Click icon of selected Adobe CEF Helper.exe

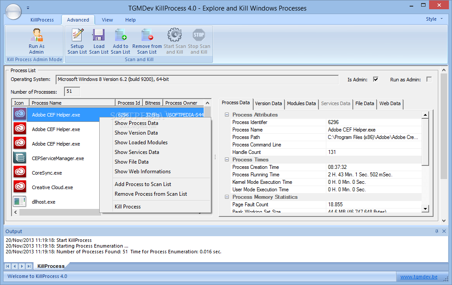pos(20,114)
